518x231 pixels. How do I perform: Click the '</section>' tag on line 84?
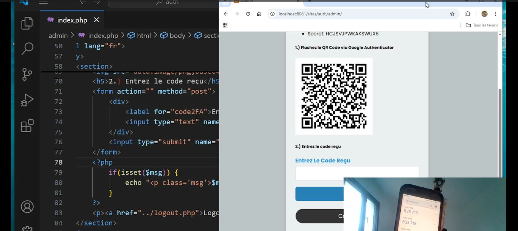pyautogui.click(x=96, y=223)
